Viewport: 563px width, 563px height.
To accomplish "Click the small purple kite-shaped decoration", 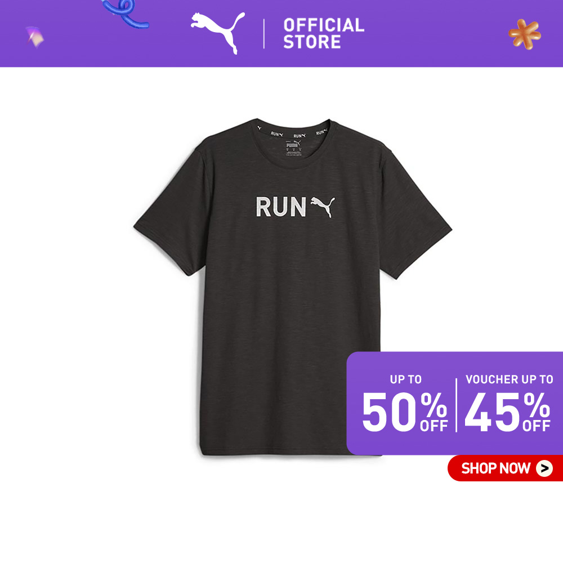I will (35, 37).
